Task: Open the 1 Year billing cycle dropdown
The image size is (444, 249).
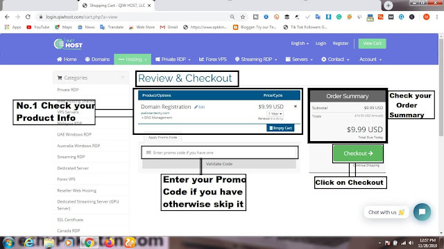Action: point(275,113)
